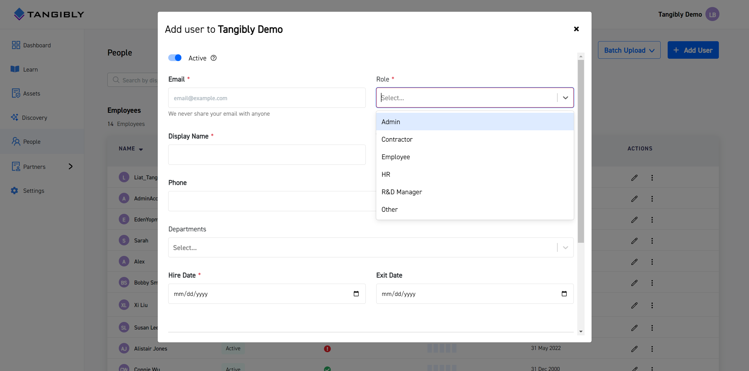Toggle the Active user switch
The width and height of the screenshot is (749, 371).
click(175, 58)
